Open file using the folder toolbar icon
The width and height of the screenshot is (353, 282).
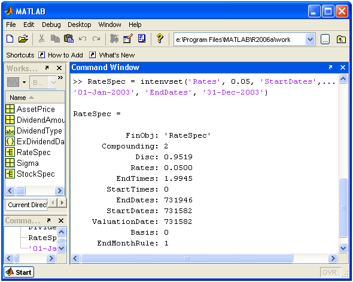tap(23, 39)
